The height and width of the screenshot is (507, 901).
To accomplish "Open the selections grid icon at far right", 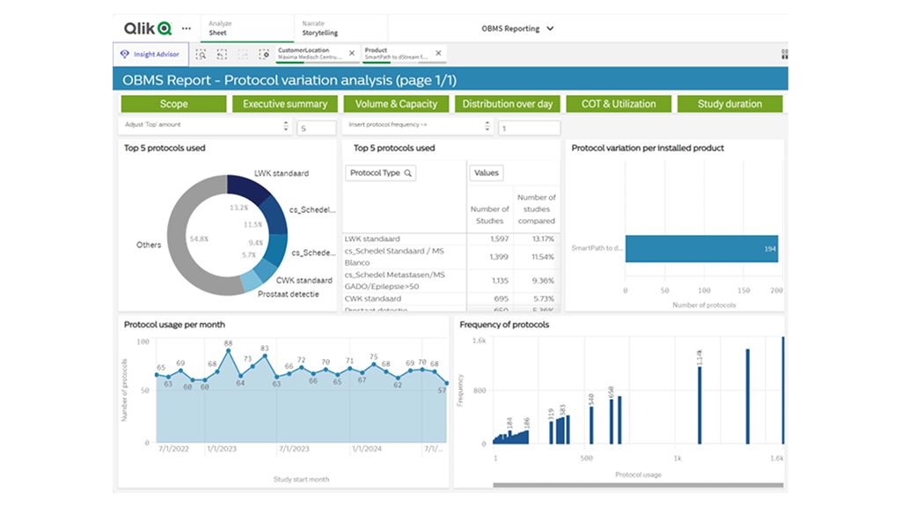I will [x=784, y=54].
